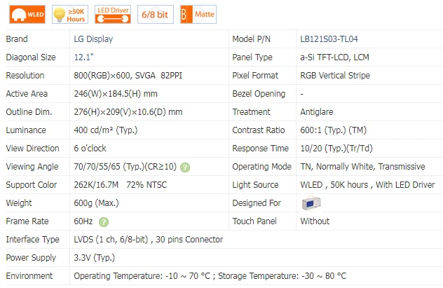Click the Luminance label
The height and width of the screenshot is (288, 443).
coord(26,130)
